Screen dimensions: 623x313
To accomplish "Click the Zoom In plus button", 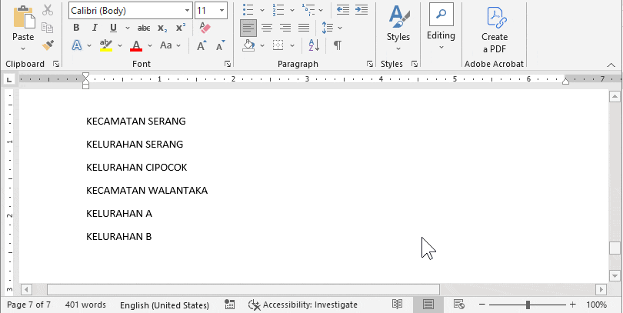I will tap(572, 305).
